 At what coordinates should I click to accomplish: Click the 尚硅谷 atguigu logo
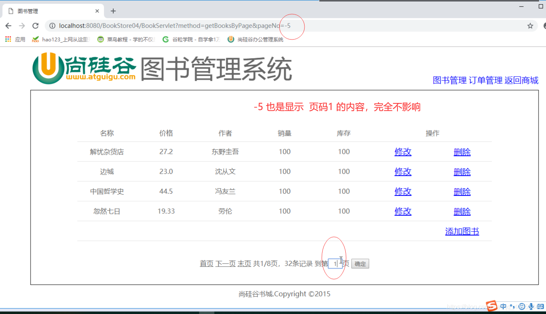pyautogui.click(x=84, y=69)
